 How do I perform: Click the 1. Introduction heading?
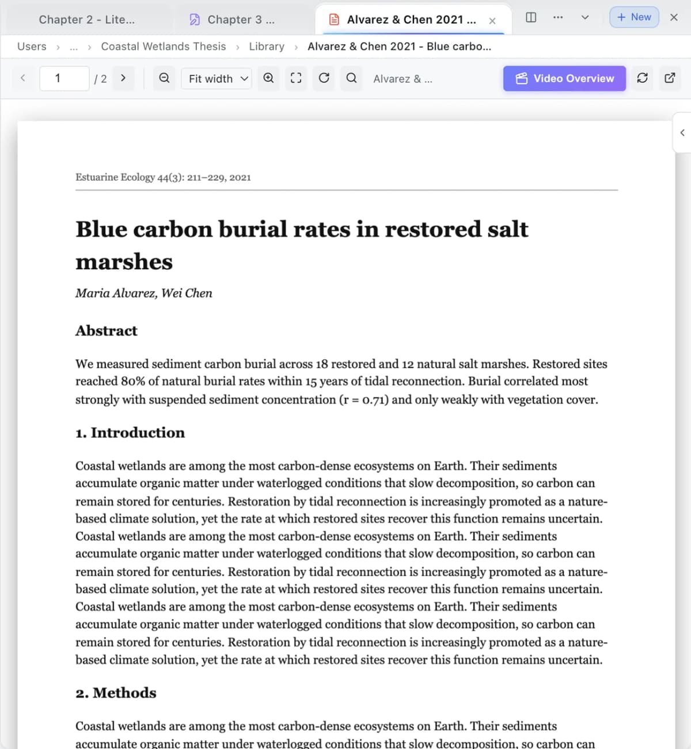(130, 433)
